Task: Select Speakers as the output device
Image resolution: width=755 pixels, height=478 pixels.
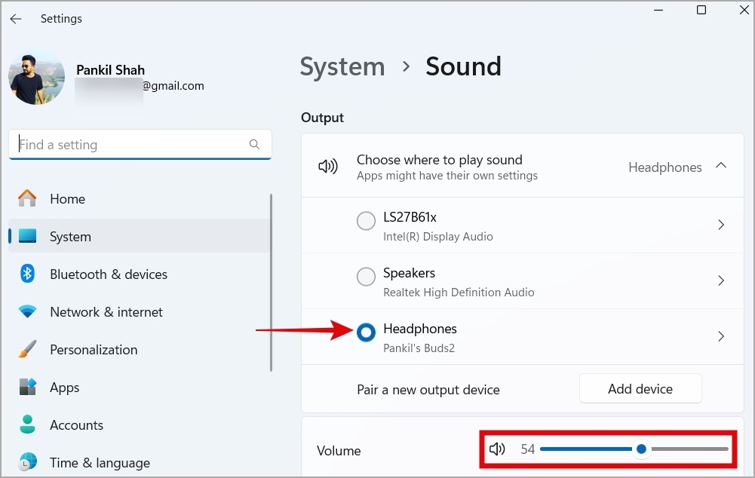Action: click(366, 277)
